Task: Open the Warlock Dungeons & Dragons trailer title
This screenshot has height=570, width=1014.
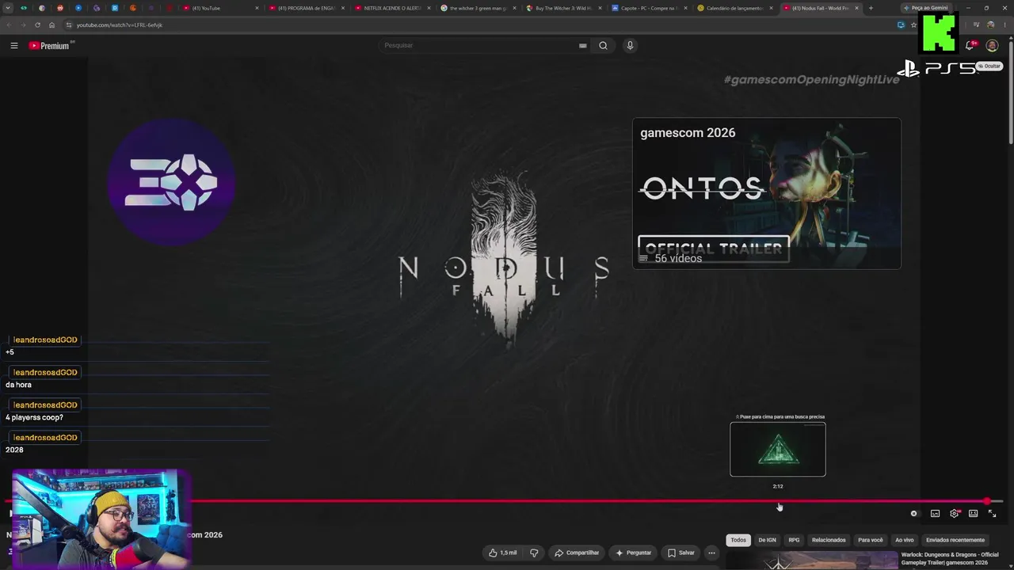Action: 950,558
